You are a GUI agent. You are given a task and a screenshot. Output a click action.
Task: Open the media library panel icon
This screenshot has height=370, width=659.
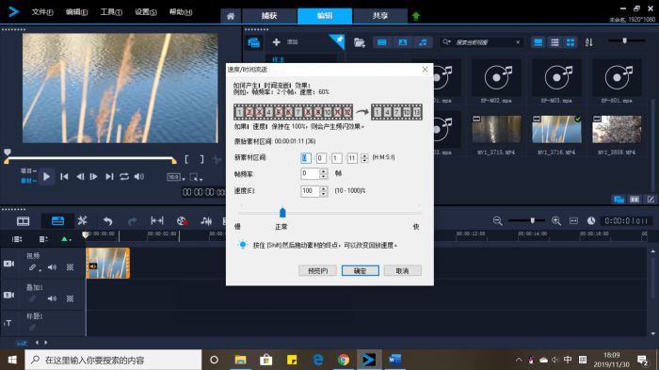pyautogui.click(x=254, y=42)
